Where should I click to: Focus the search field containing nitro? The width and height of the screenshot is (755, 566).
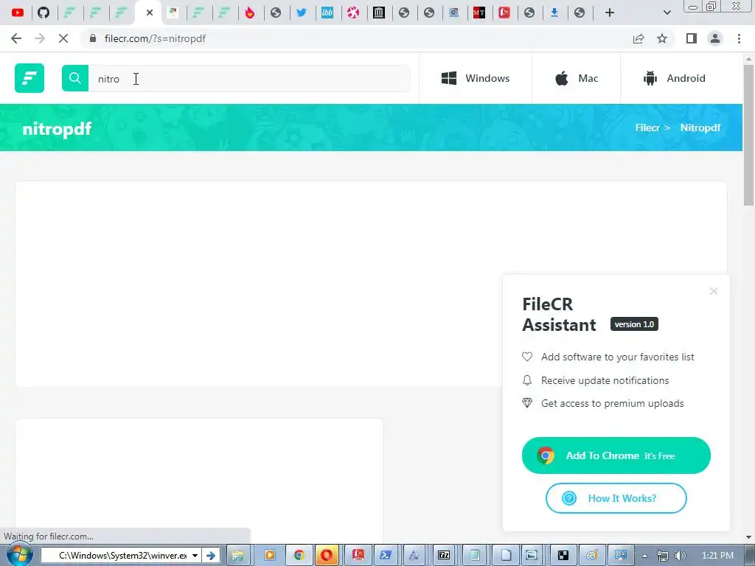point(249,78)
